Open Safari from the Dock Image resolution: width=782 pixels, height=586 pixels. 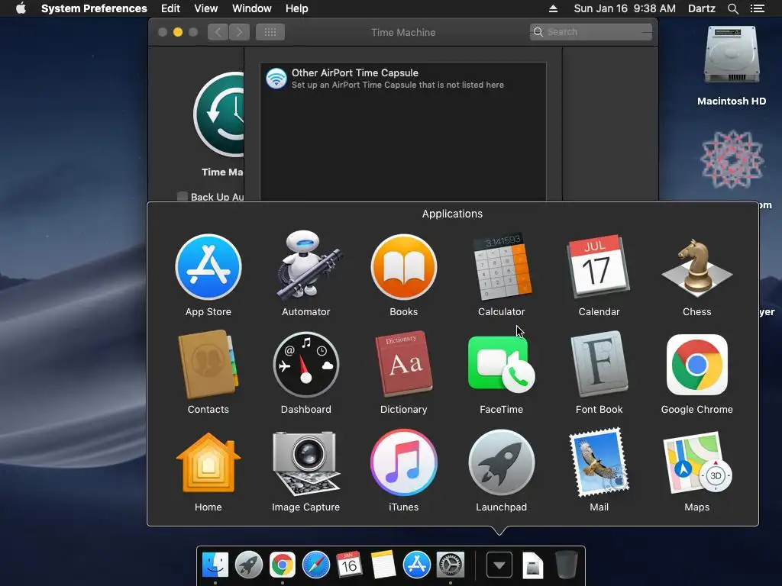315,565
